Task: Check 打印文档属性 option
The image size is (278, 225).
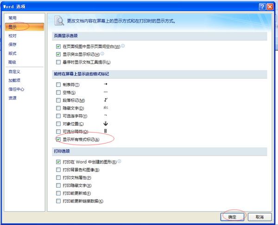Action: point(58,177)
